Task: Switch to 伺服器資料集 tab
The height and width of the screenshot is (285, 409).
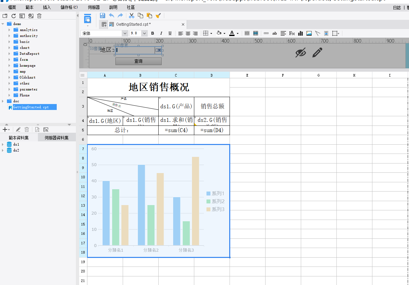Action: point(57,138)
